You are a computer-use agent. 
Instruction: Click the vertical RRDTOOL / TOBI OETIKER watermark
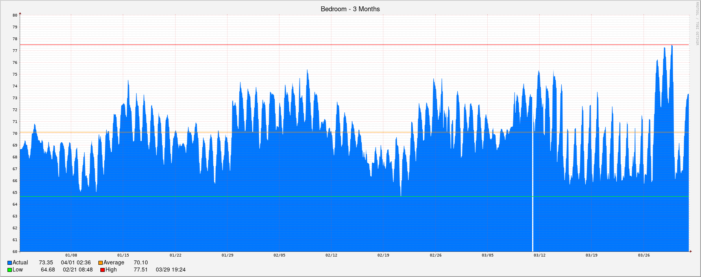(697, 24)
